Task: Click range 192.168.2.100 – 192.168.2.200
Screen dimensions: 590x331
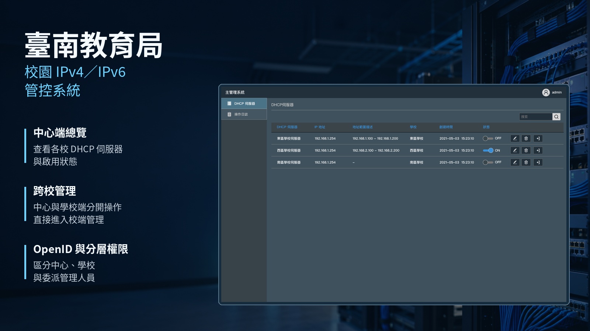Action: [x=376, y=150]
